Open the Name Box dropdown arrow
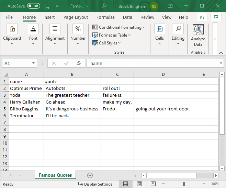 tap(33, 63)
